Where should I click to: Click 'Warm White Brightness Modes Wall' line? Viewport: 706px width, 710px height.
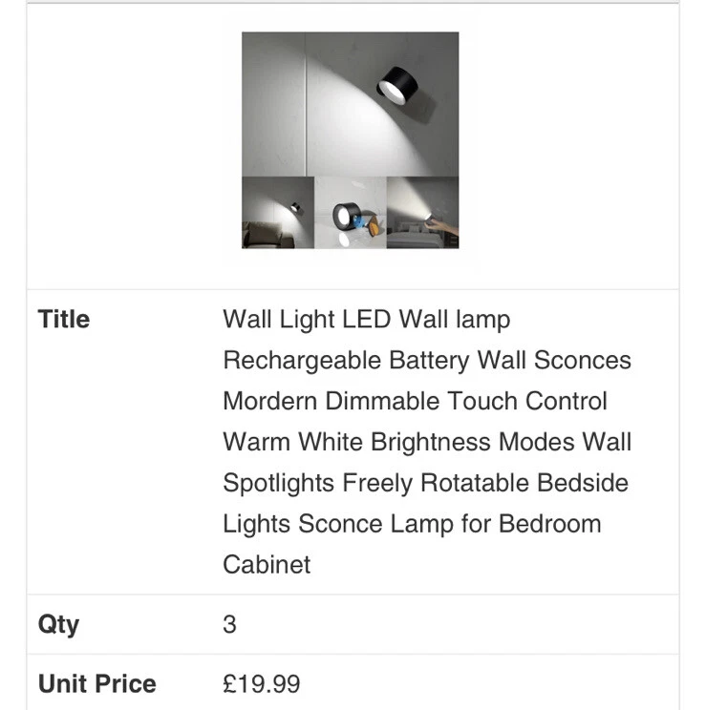click(x=427, y=442)
